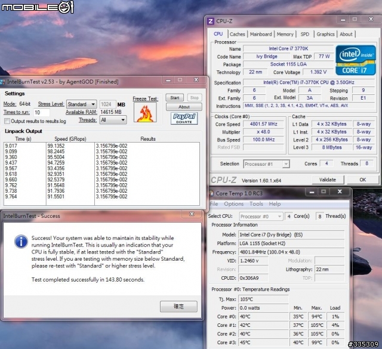Click the Times to run label link
Image resolution: width=382 pixels, height=349 pixels.
[16, 112]
